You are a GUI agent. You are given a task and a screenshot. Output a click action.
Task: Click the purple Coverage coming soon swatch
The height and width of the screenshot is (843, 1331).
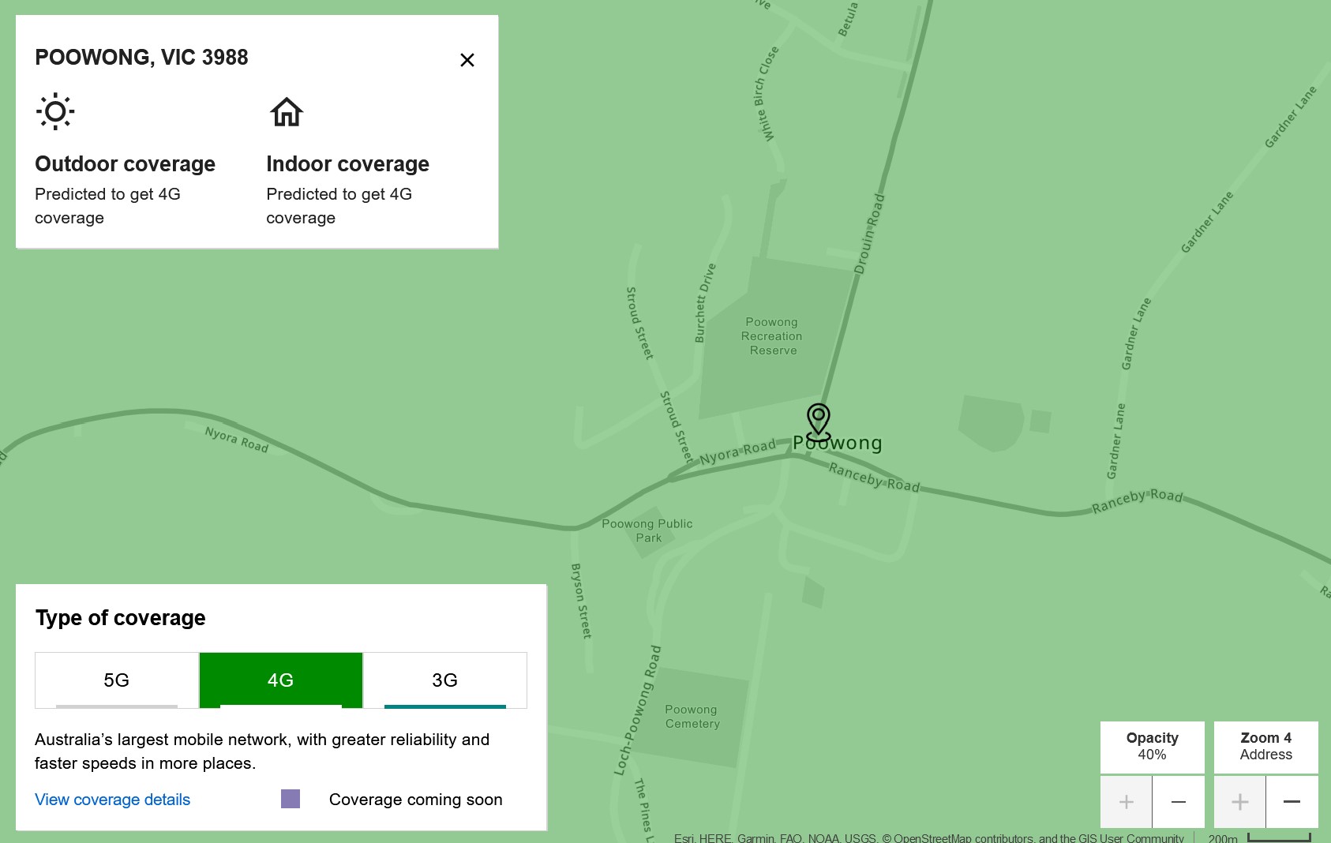pos(291,799)
